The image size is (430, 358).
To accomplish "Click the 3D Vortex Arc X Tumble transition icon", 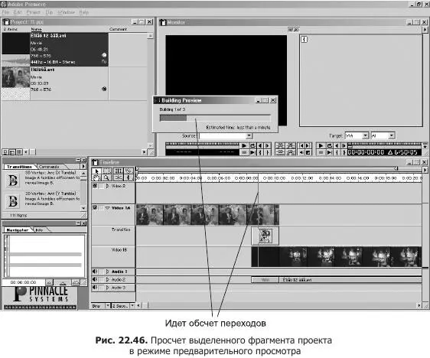I will (x=12, y=181).
